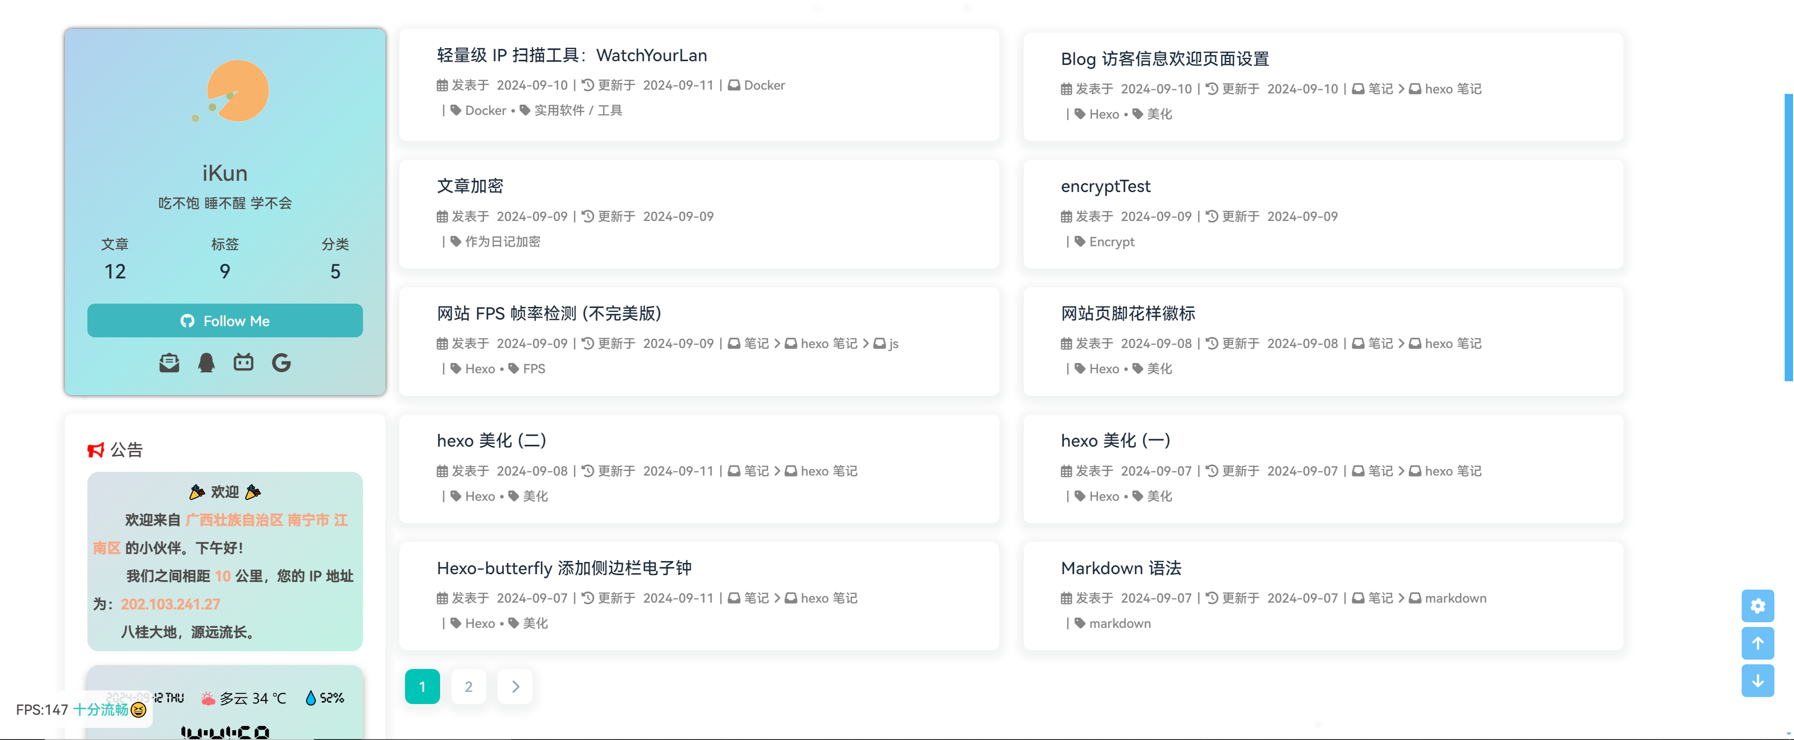Open the Encrypt tag link
This screenshot has width=1794, height=740.
(x=1111, y=242)
